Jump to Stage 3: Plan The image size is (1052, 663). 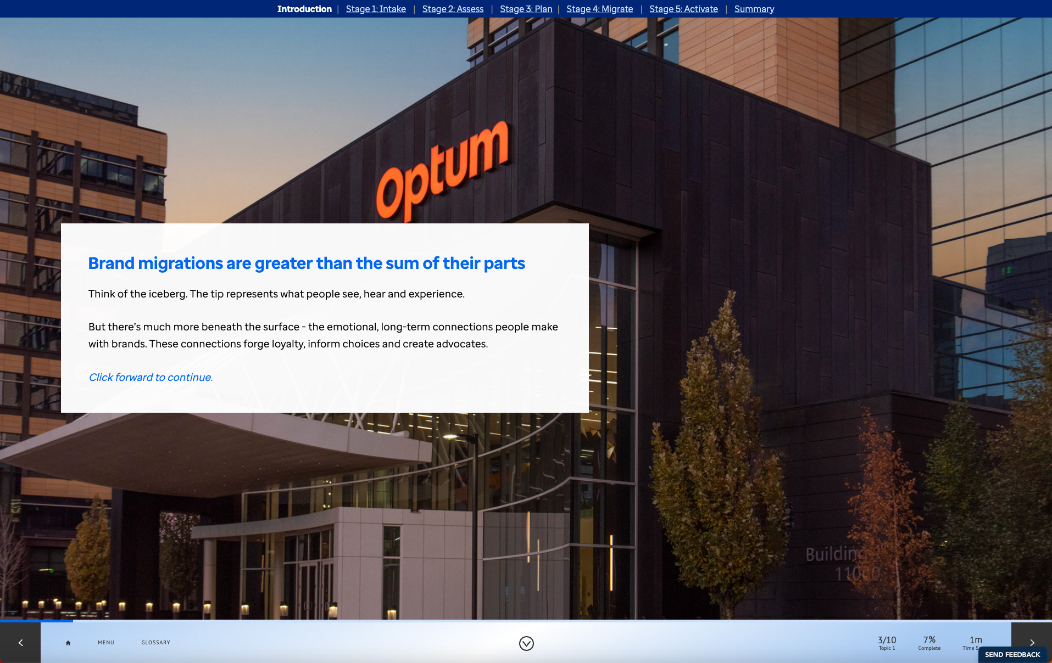pos(526,9)
